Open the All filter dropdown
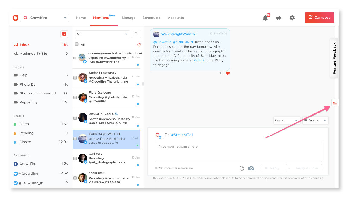Image resolution: width=348 pixels, height=197 pixels. coord(102,34)
